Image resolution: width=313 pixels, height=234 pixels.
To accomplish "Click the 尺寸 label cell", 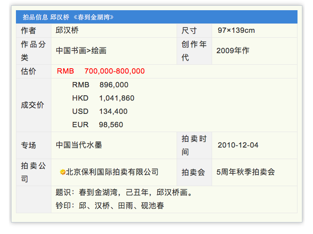I will click(x=194, y=31).
